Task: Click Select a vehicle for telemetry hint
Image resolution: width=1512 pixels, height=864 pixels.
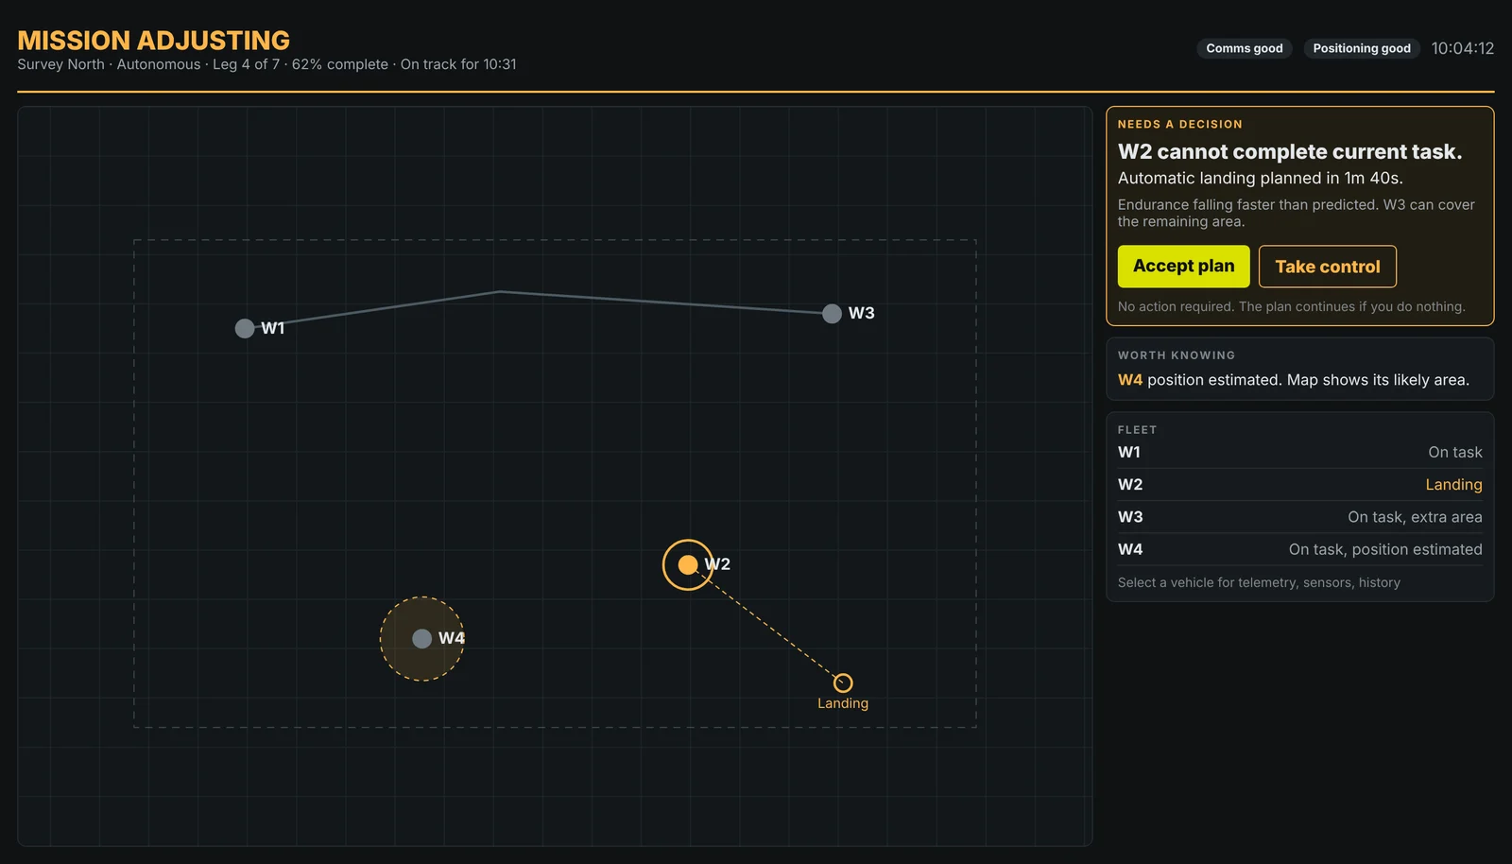Action: [x=1259, y=582]
